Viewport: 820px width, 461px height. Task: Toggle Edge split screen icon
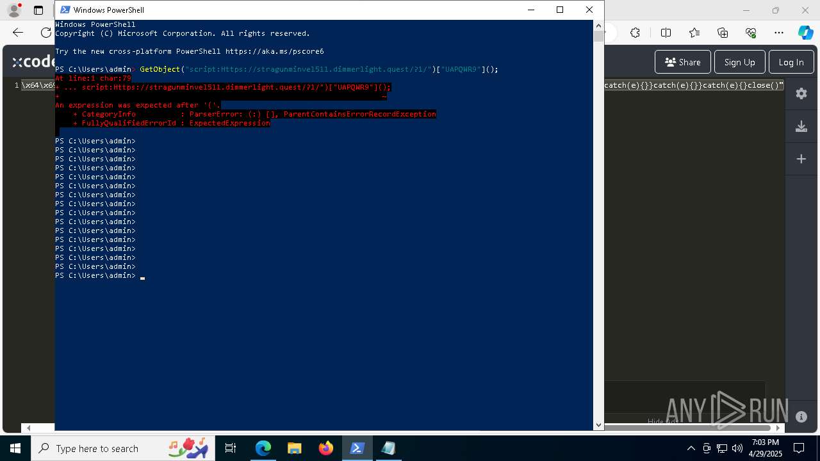pyautogui.click(x=666, y=33)
